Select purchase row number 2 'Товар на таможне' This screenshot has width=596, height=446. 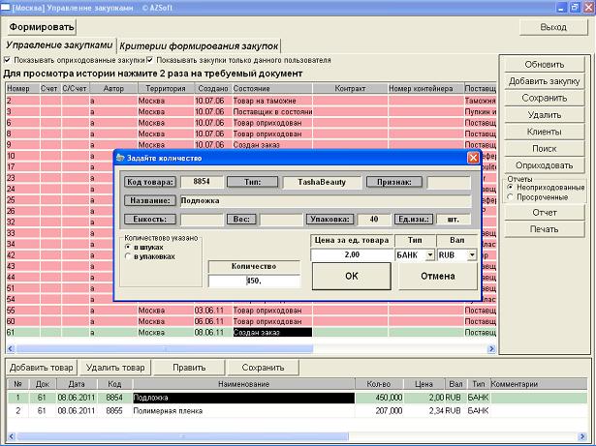251,101
